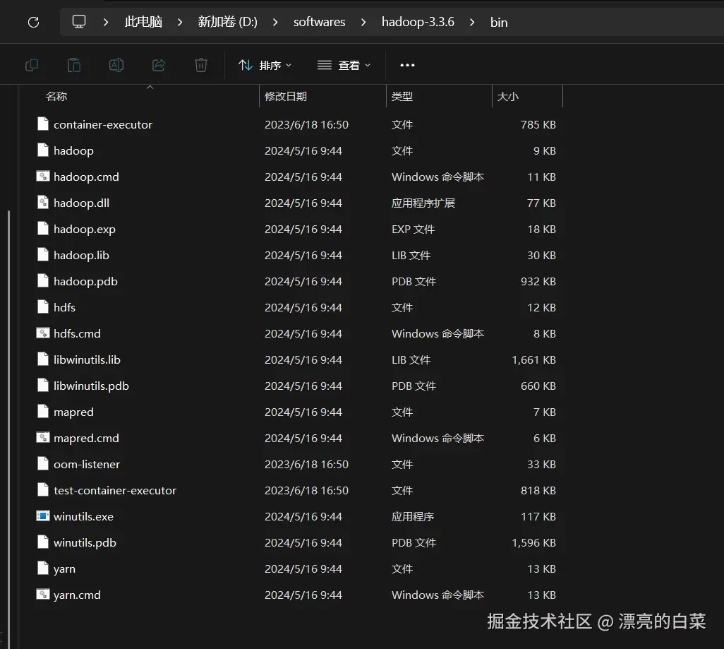The width and height of the screenshot is (724, 649).
Task: Click the 应用程序扩展 type cell
Action: click(423, 203)
